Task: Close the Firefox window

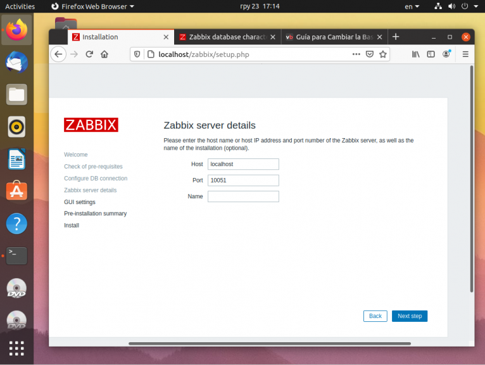Action: coord(466,37)
